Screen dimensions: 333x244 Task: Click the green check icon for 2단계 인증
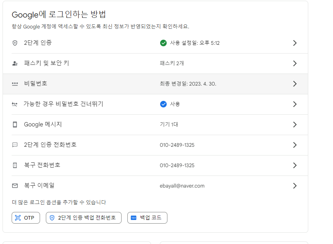click(x=163, y=43)
